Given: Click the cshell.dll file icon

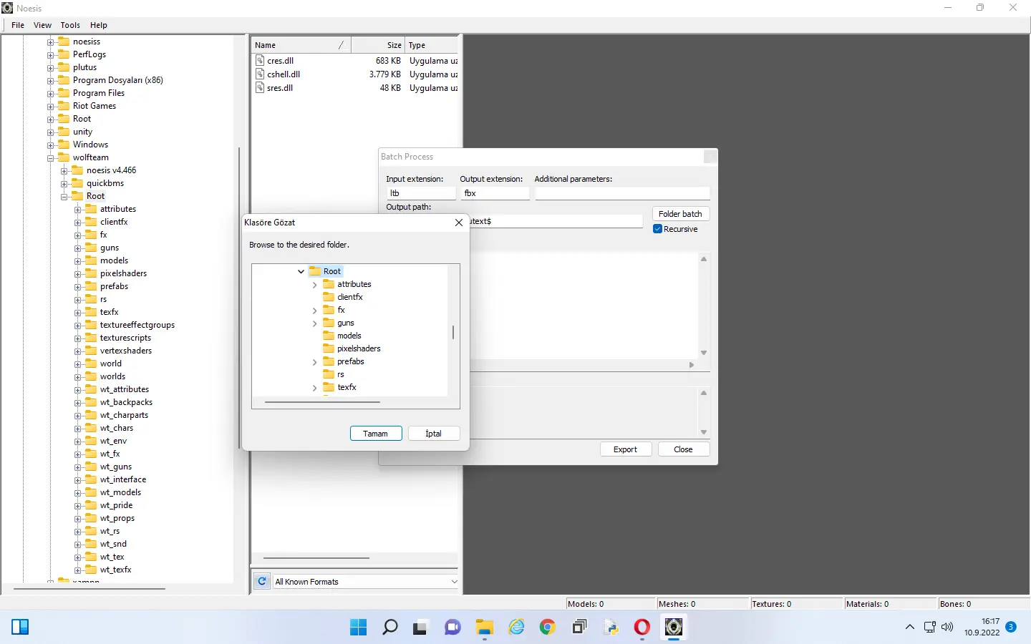Looking at the screenshot, I should [x=261, y=74].
